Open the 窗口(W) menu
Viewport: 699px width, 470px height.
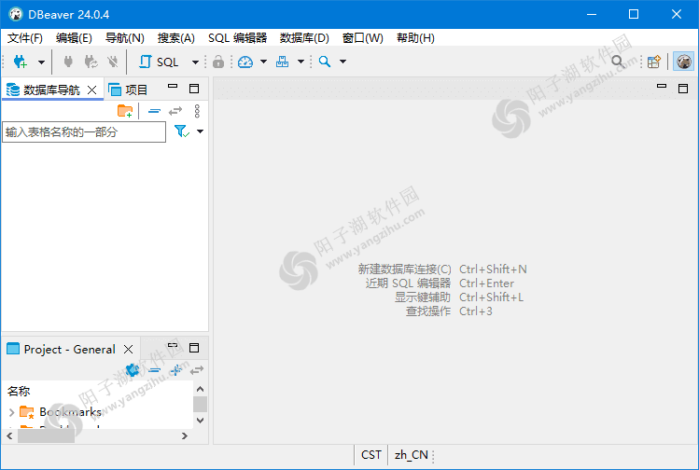[x=363, y=38]
